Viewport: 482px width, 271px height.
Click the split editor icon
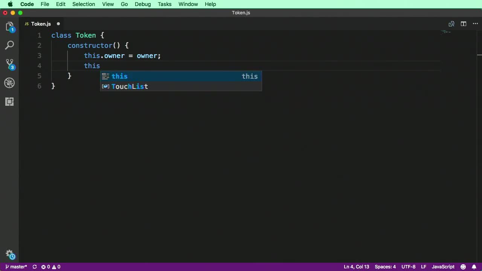(x=464, y=24)
